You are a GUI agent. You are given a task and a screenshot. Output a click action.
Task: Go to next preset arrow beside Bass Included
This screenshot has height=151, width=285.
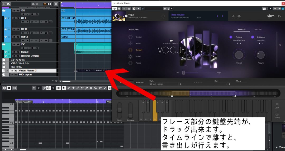(x=223, y=16)
